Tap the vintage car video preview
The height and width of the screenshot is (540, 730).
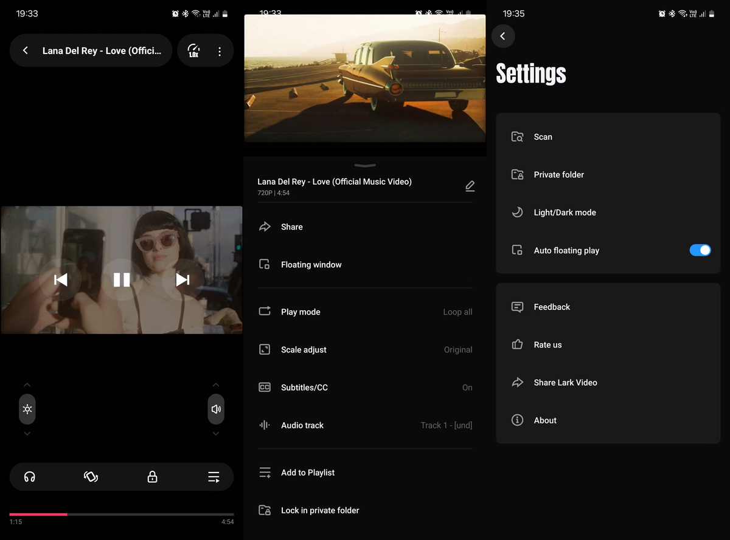point(365,78)
